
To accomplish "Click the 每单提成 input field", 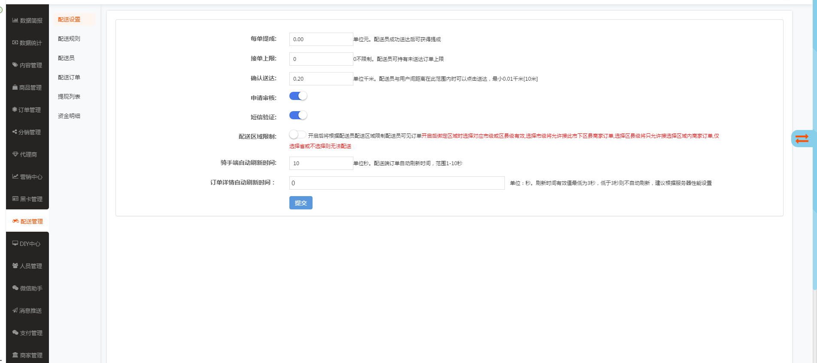I will tap(321, 39).
